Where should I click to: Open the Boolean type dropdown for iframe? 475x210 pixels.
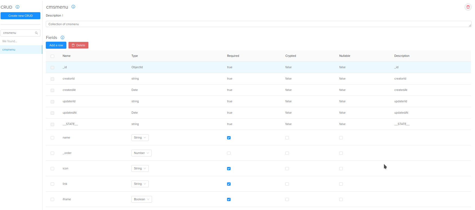[141, 199]
